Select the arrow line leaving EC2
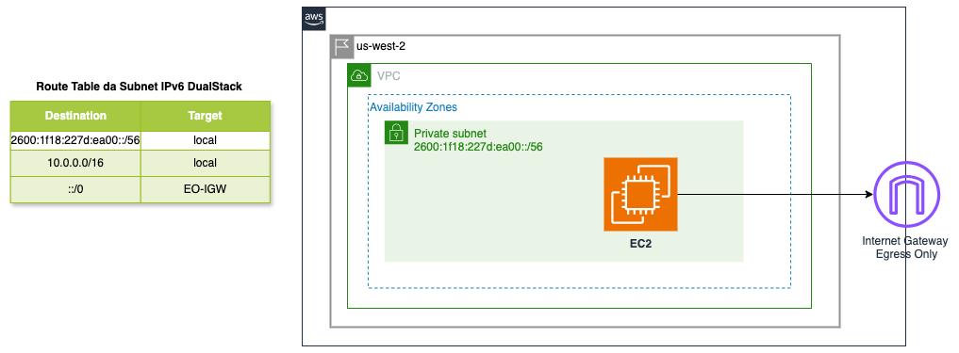959x353 pixels. coord(775,195)
